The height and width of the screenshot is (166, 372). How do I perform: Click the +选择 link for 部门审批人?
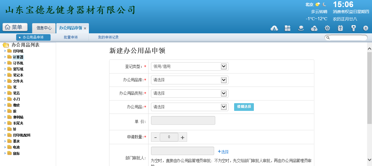(x=223, y=152)
